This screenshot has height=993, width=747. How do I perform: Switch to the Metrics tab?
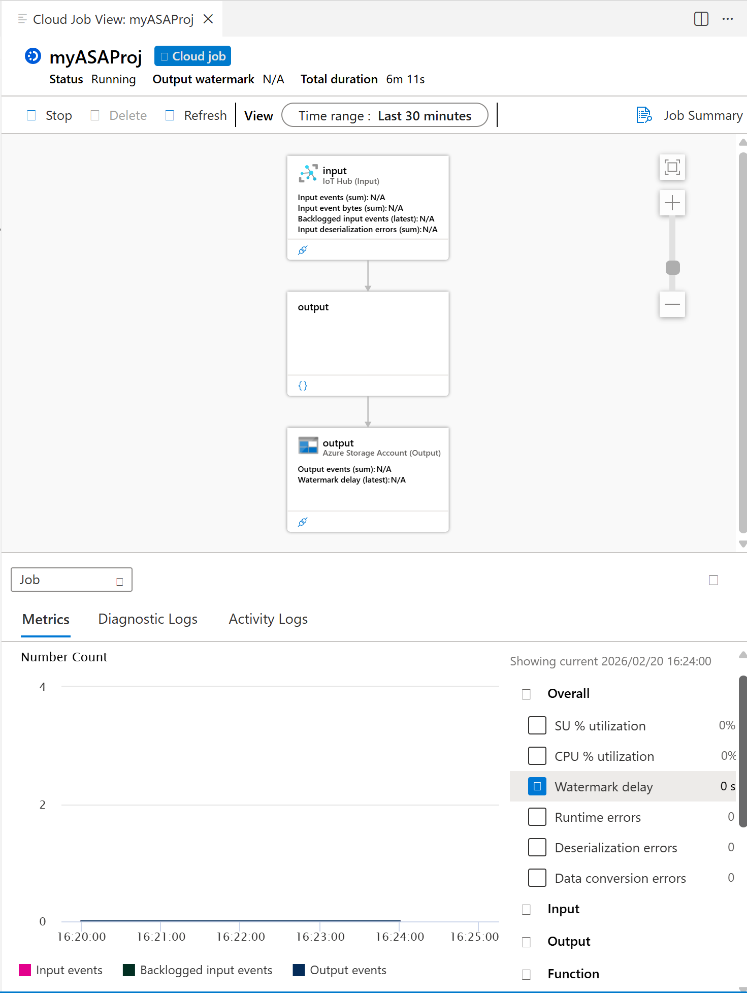[46, 619]
